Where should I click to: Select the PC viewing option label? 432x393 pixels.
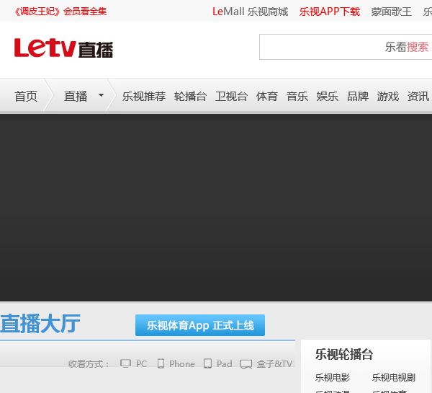(141, 363)
